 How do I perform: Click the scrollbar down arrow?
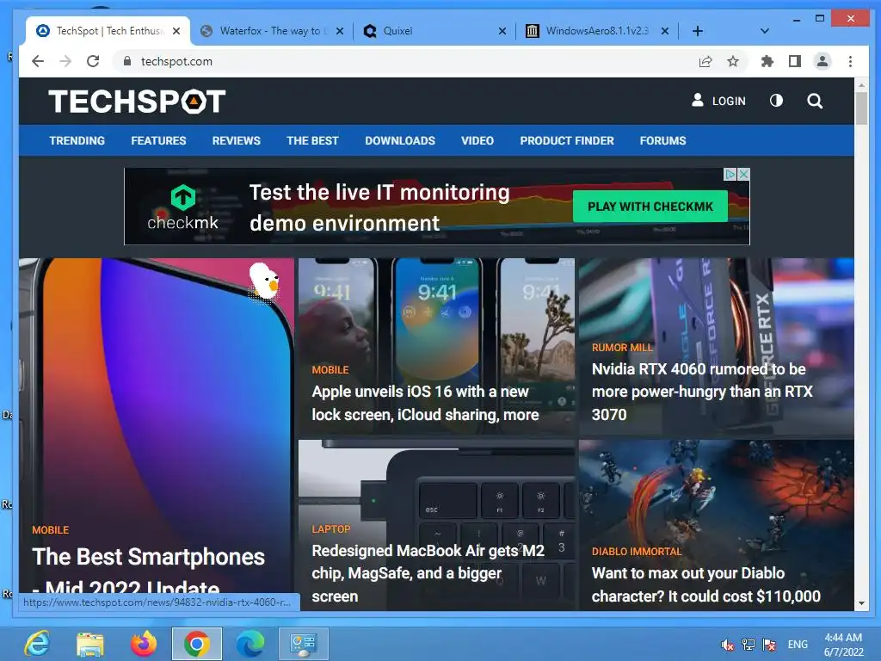pos(861,603)
